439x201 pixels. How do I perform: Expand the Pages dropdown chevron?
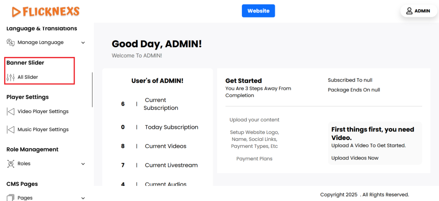83,198
